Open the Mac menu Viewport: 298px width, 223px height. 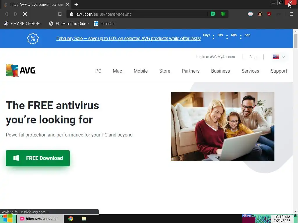coord(118,71)
